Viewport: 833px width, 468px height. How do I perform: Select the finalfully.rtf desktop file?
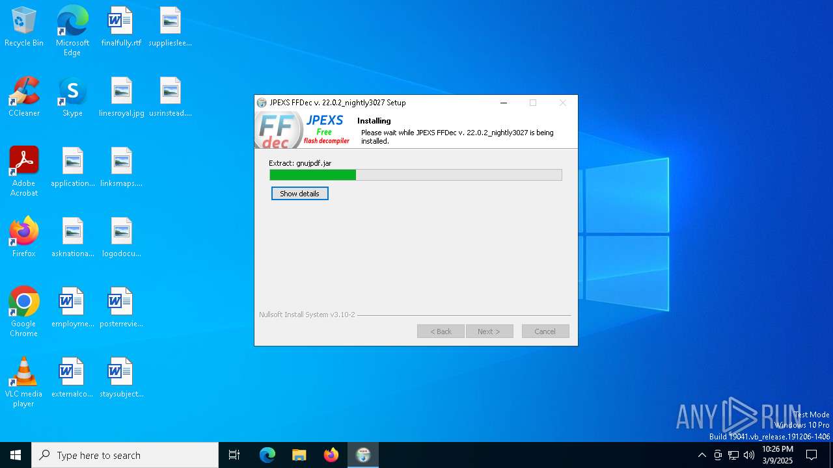(x=121, y=27)
